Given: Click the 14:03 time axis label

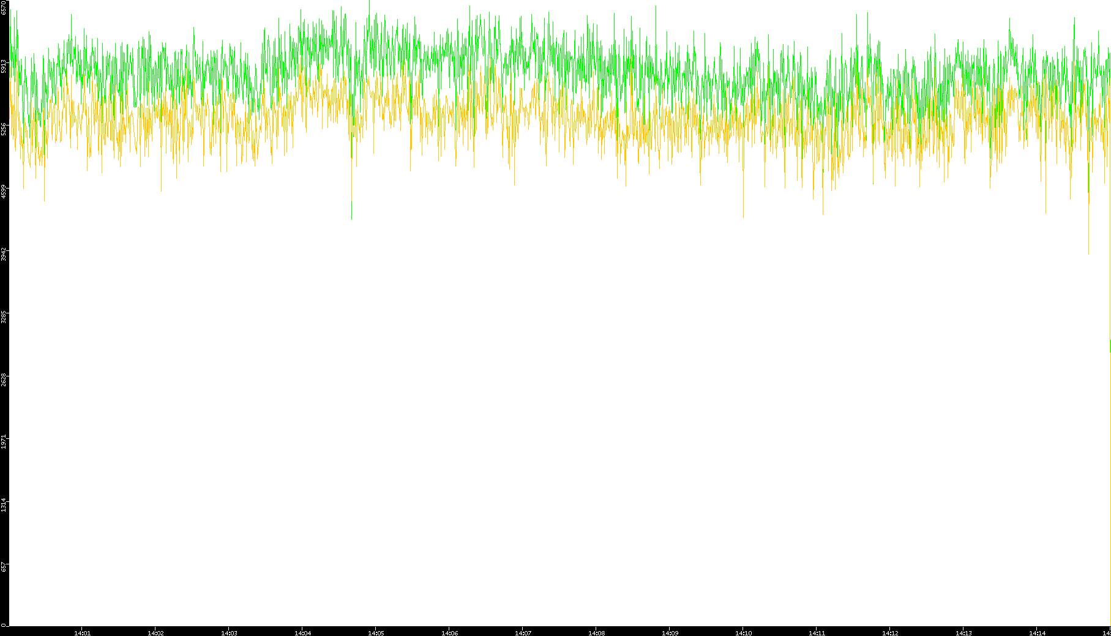Looking at the screenshot, I should pos(229,633).
